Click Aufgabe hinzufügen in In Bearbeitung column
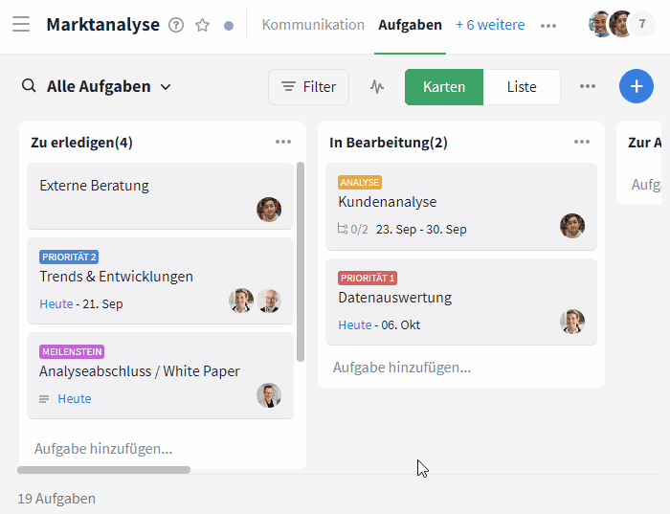 (402, 368)
